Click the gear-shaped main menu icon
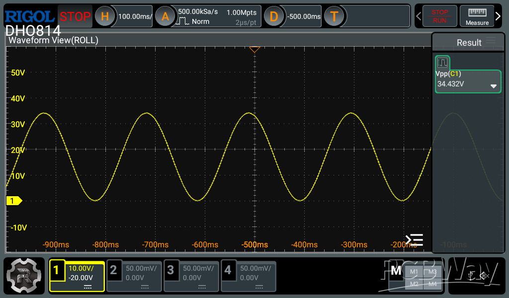Image resolution: width=509 pixels, height=298 pixels. [24, 276]
